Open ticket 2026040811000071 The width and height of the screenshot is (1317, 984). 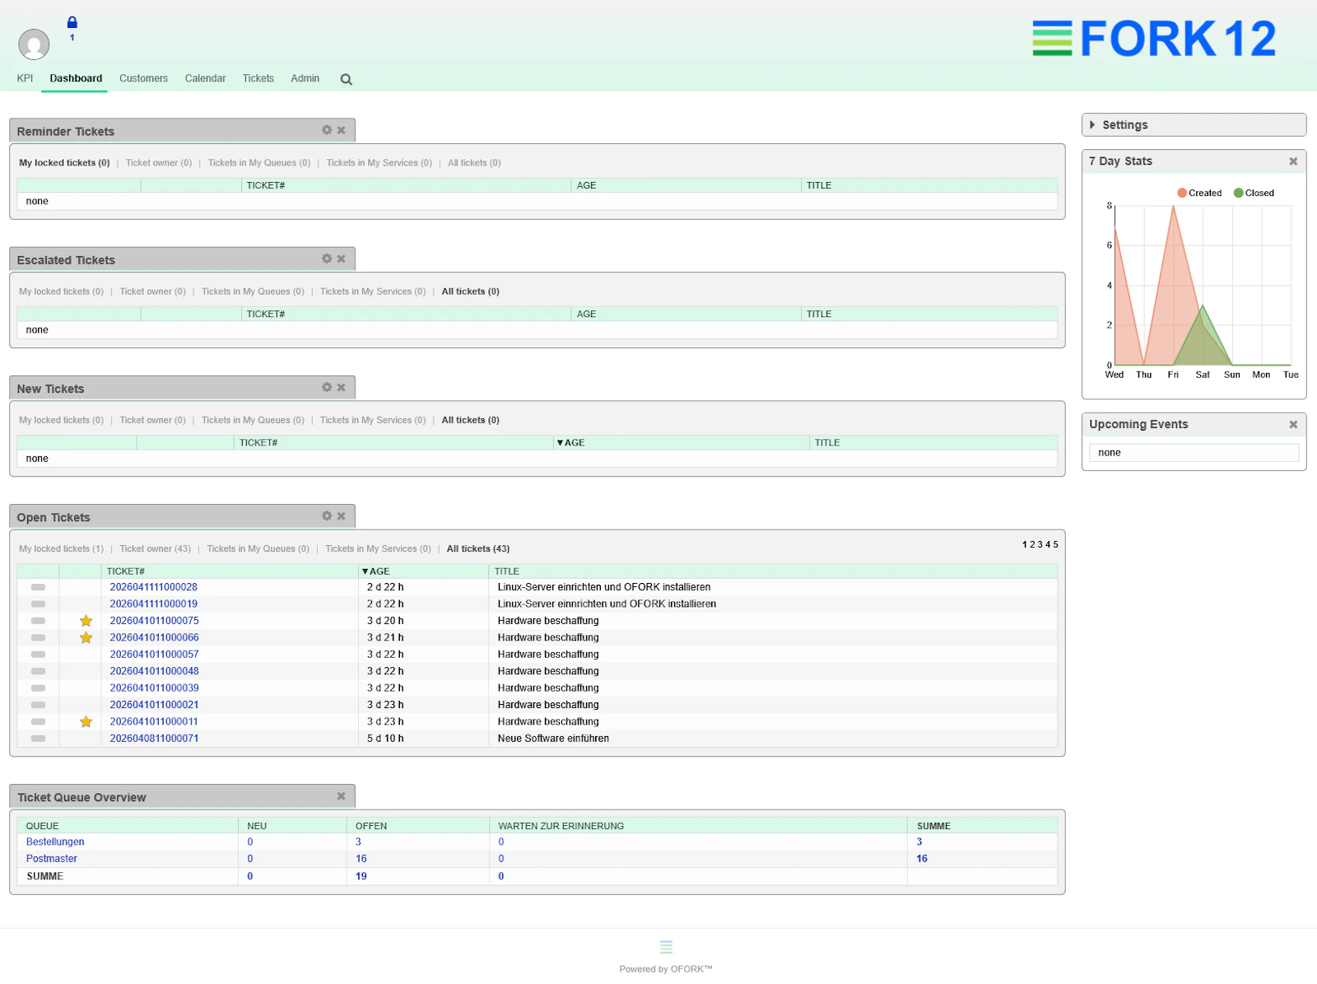[x=154, y=739]
